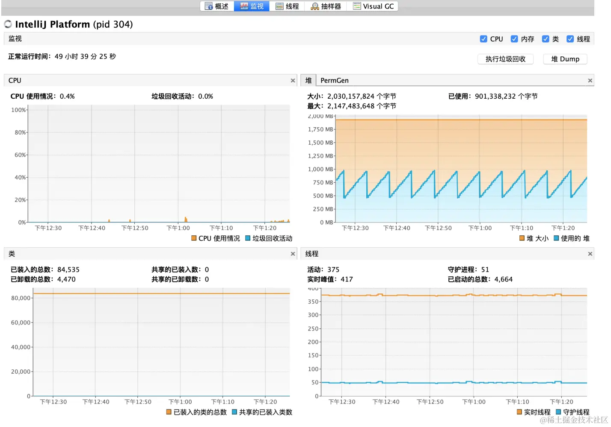Click the blue 垃圾回收活动 legend swatch
Image resolution: width=611 pixels, height=427 pixels.
click(x=248, y=238)
